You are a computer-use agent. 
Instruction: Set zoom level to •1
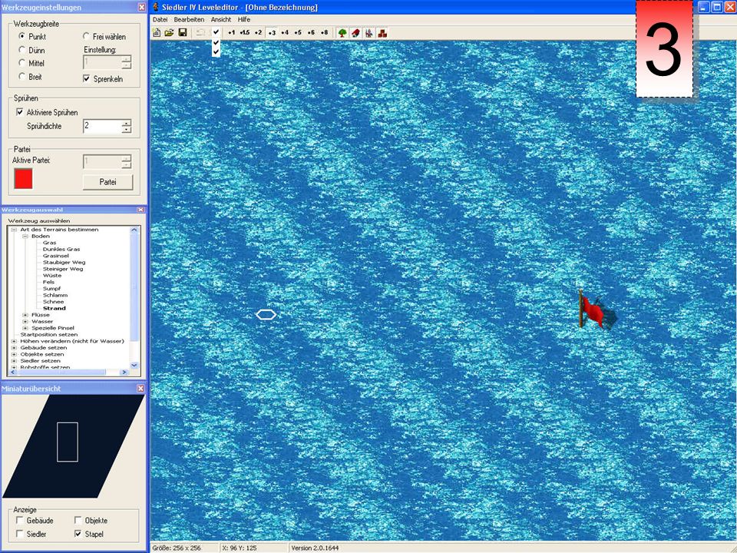pos(231,32)
